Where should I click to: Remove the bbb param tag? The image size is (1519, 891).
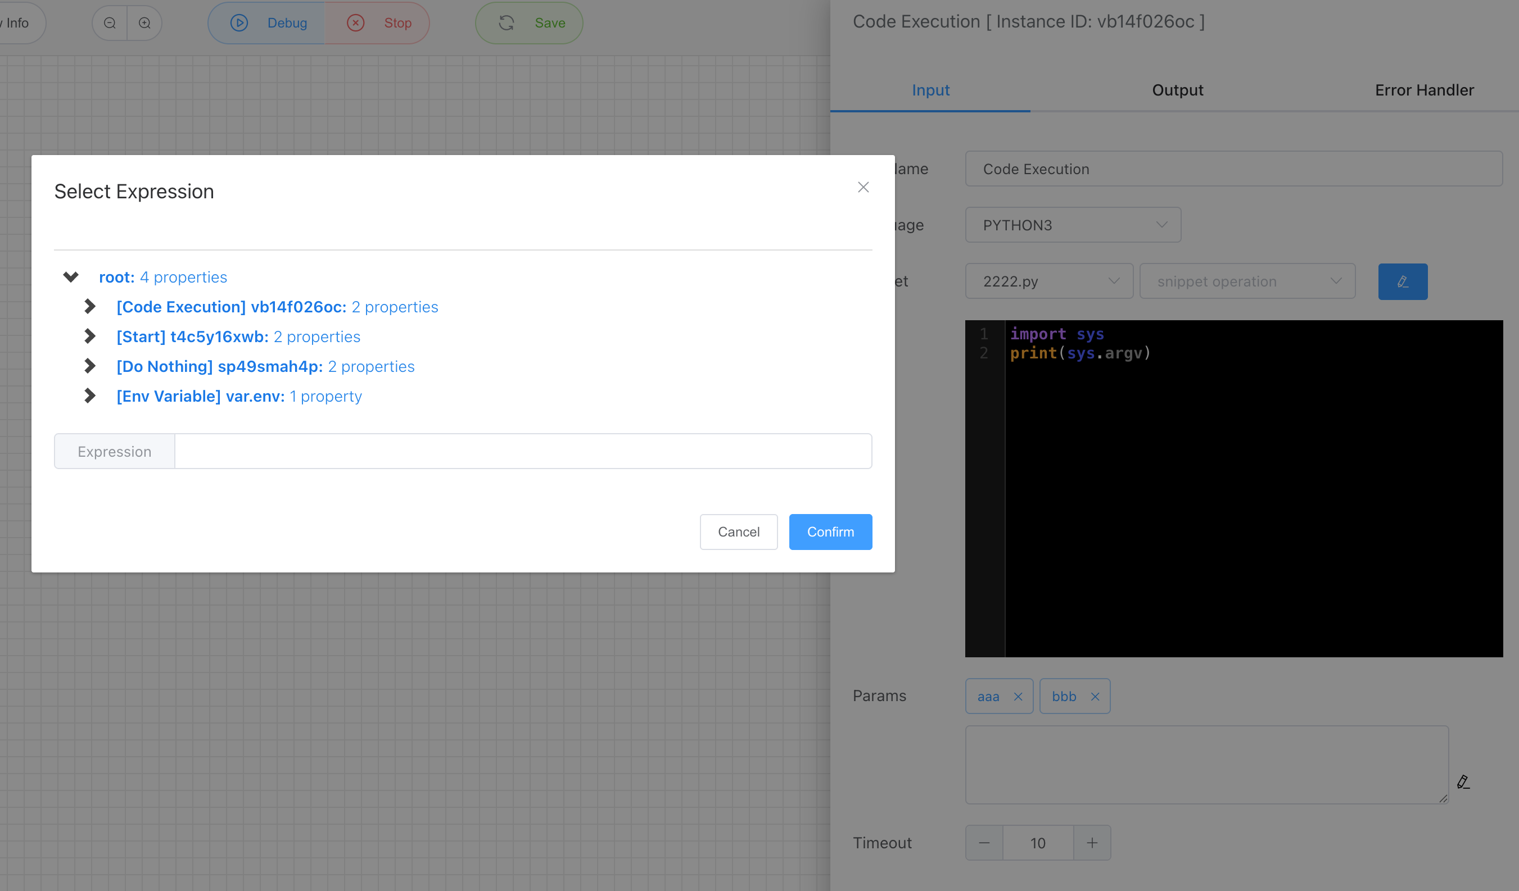coord(1095,697)
